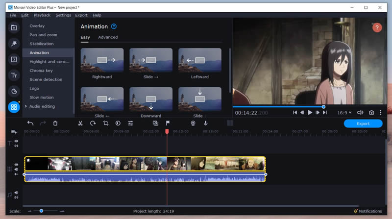
Task: Select the More tools grid icon
Action: click(x=14, y=107)
